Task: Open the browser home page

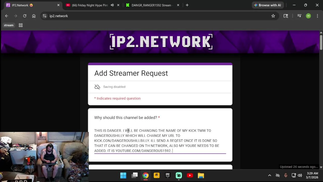Action: (x=34, y=16)
